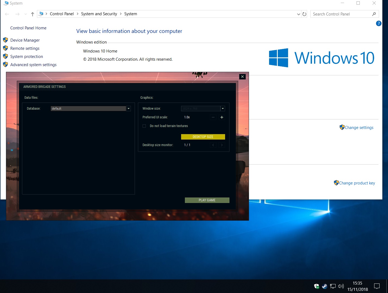Navigate to Control Panel breadcrumb
Screen dimensions: 388x293
point(62,14)
